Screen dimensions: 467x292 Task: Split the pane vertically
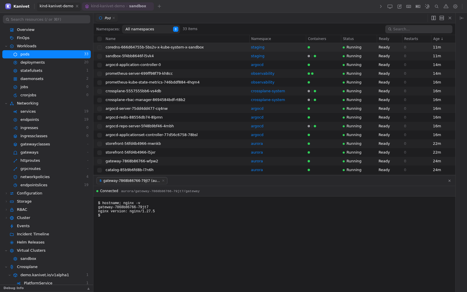[433, 18]
